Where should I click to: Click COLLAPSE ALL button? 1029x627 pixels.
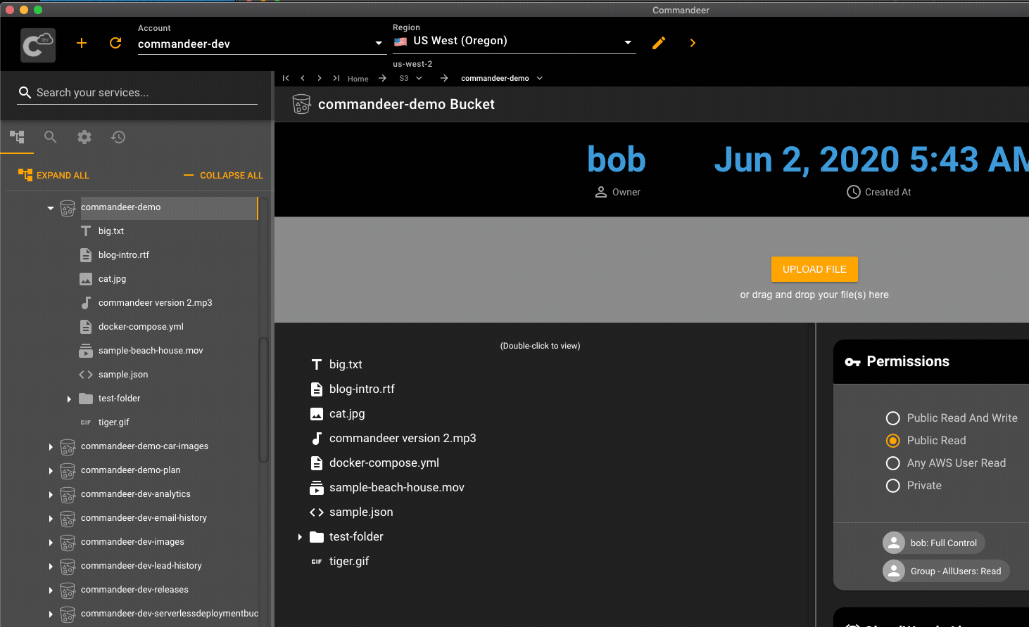pyautogui.click(x=223, y=175)
